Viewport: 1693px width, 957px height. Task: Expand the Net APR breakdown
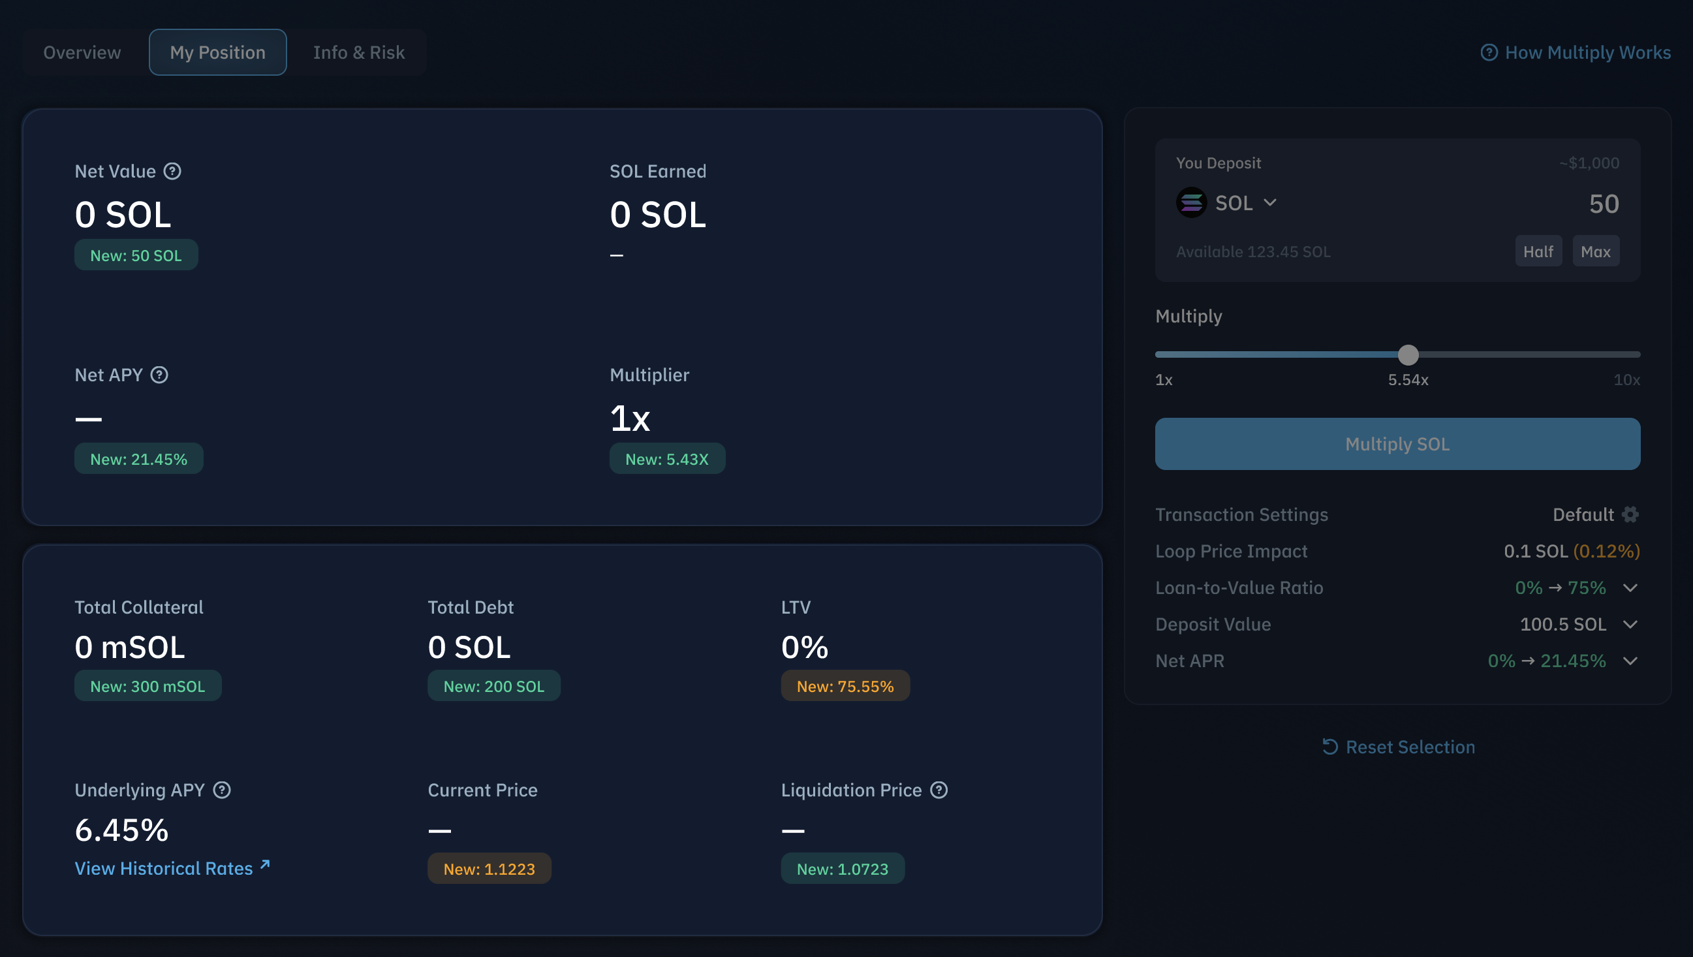[x=1630, y=661]
